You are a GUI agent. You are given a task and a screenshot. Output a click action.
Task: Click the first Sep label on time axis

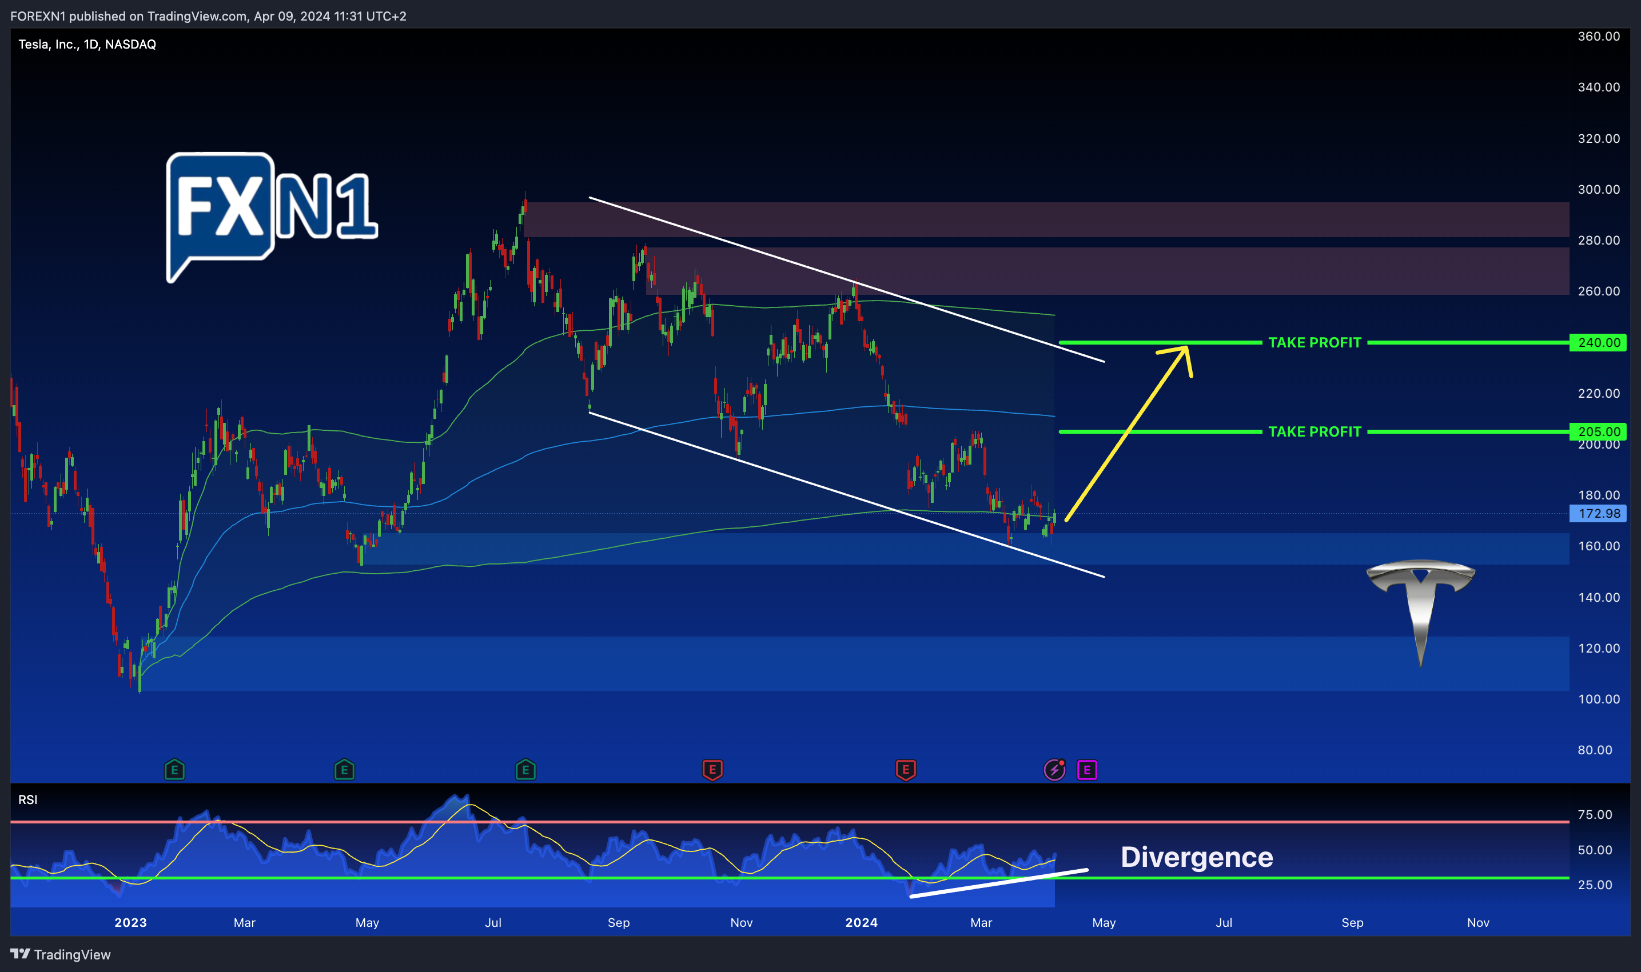click(619, 922)
